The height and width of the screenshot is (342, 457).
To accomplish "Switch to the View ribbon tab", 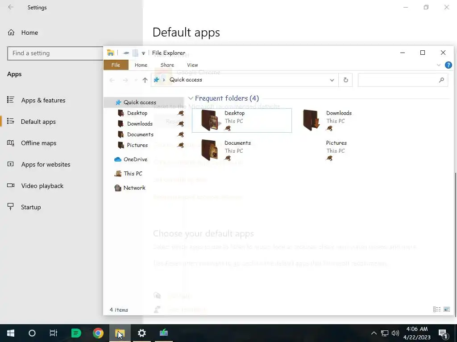I will tap(192, 65).
